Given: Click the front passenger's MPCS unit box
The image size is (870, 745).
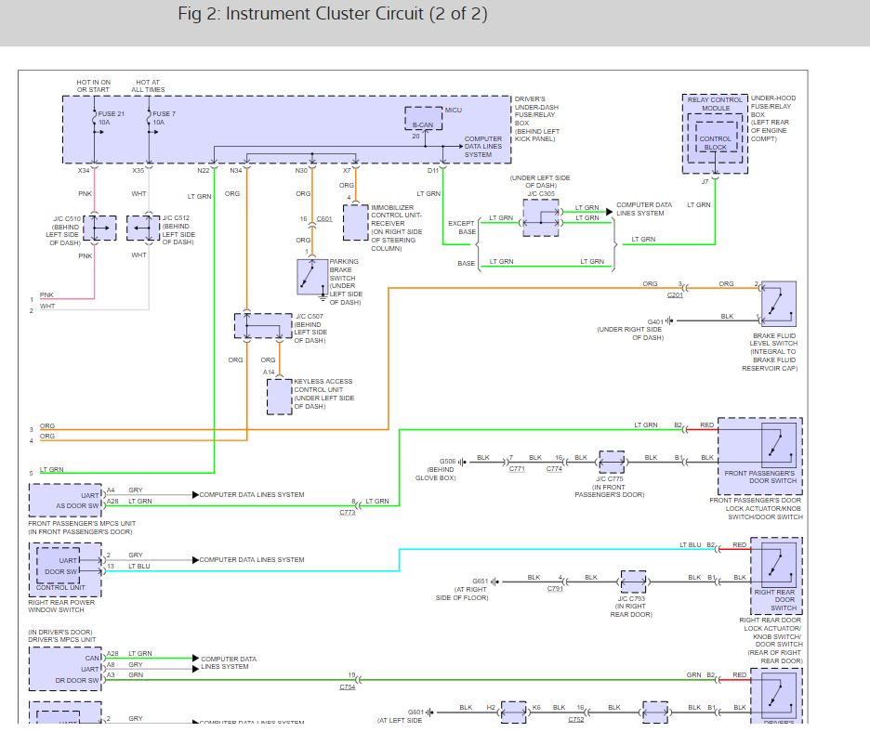Looking at the screenshot, I should click(65, 501).
